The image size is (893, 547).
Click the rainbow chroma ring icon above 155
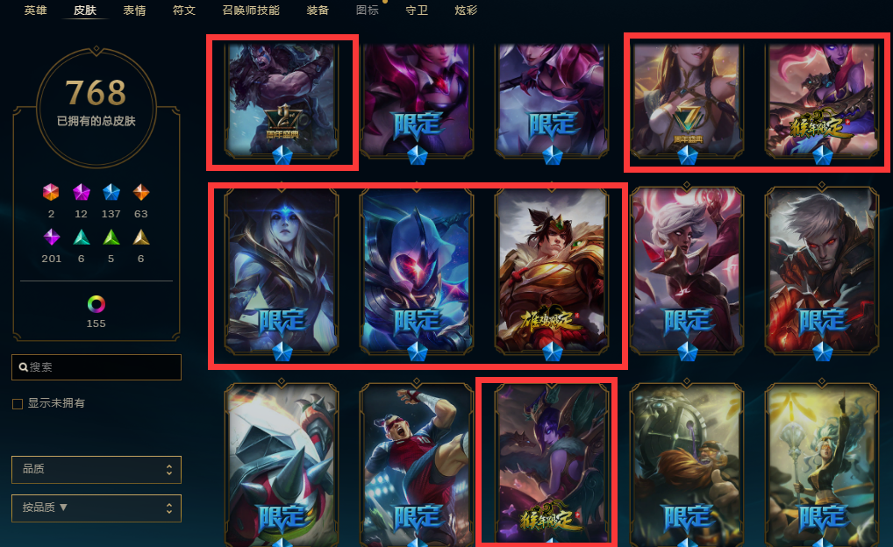point(96,304)
